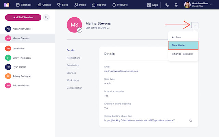Switch to Work Hours section
The image size is (219, 137).
point(73,80)
